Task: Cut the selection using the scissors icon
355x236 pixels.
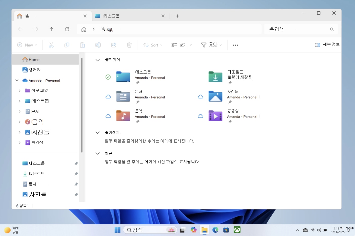Action: click(x=51, y=45)
